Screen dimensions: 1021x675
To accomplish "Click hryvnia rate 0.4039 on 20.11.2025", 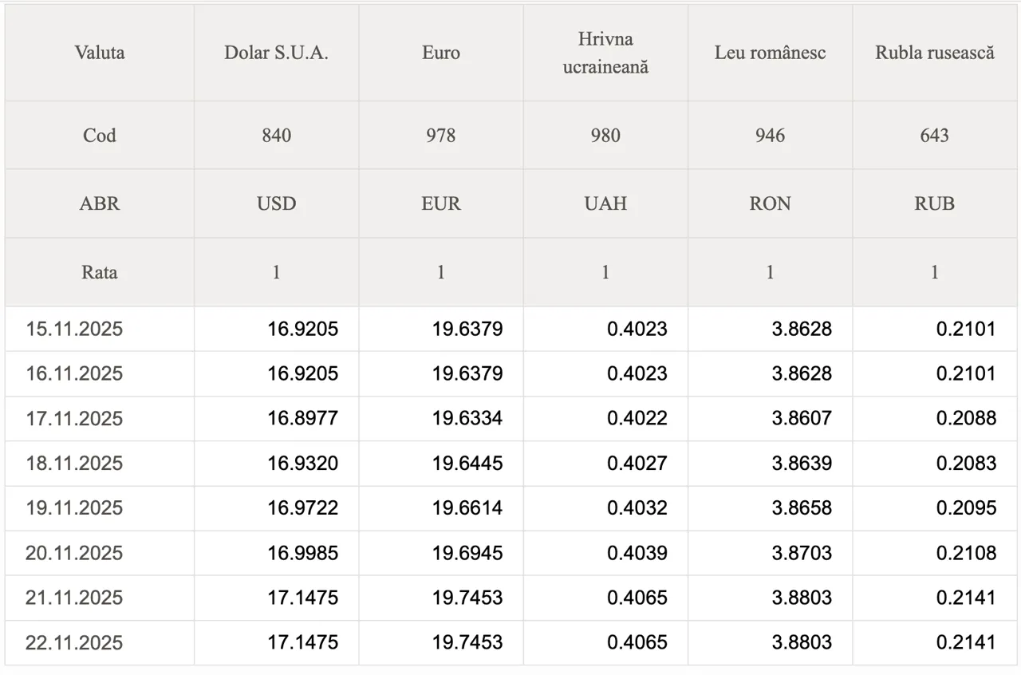I will [x=637, y=553].
